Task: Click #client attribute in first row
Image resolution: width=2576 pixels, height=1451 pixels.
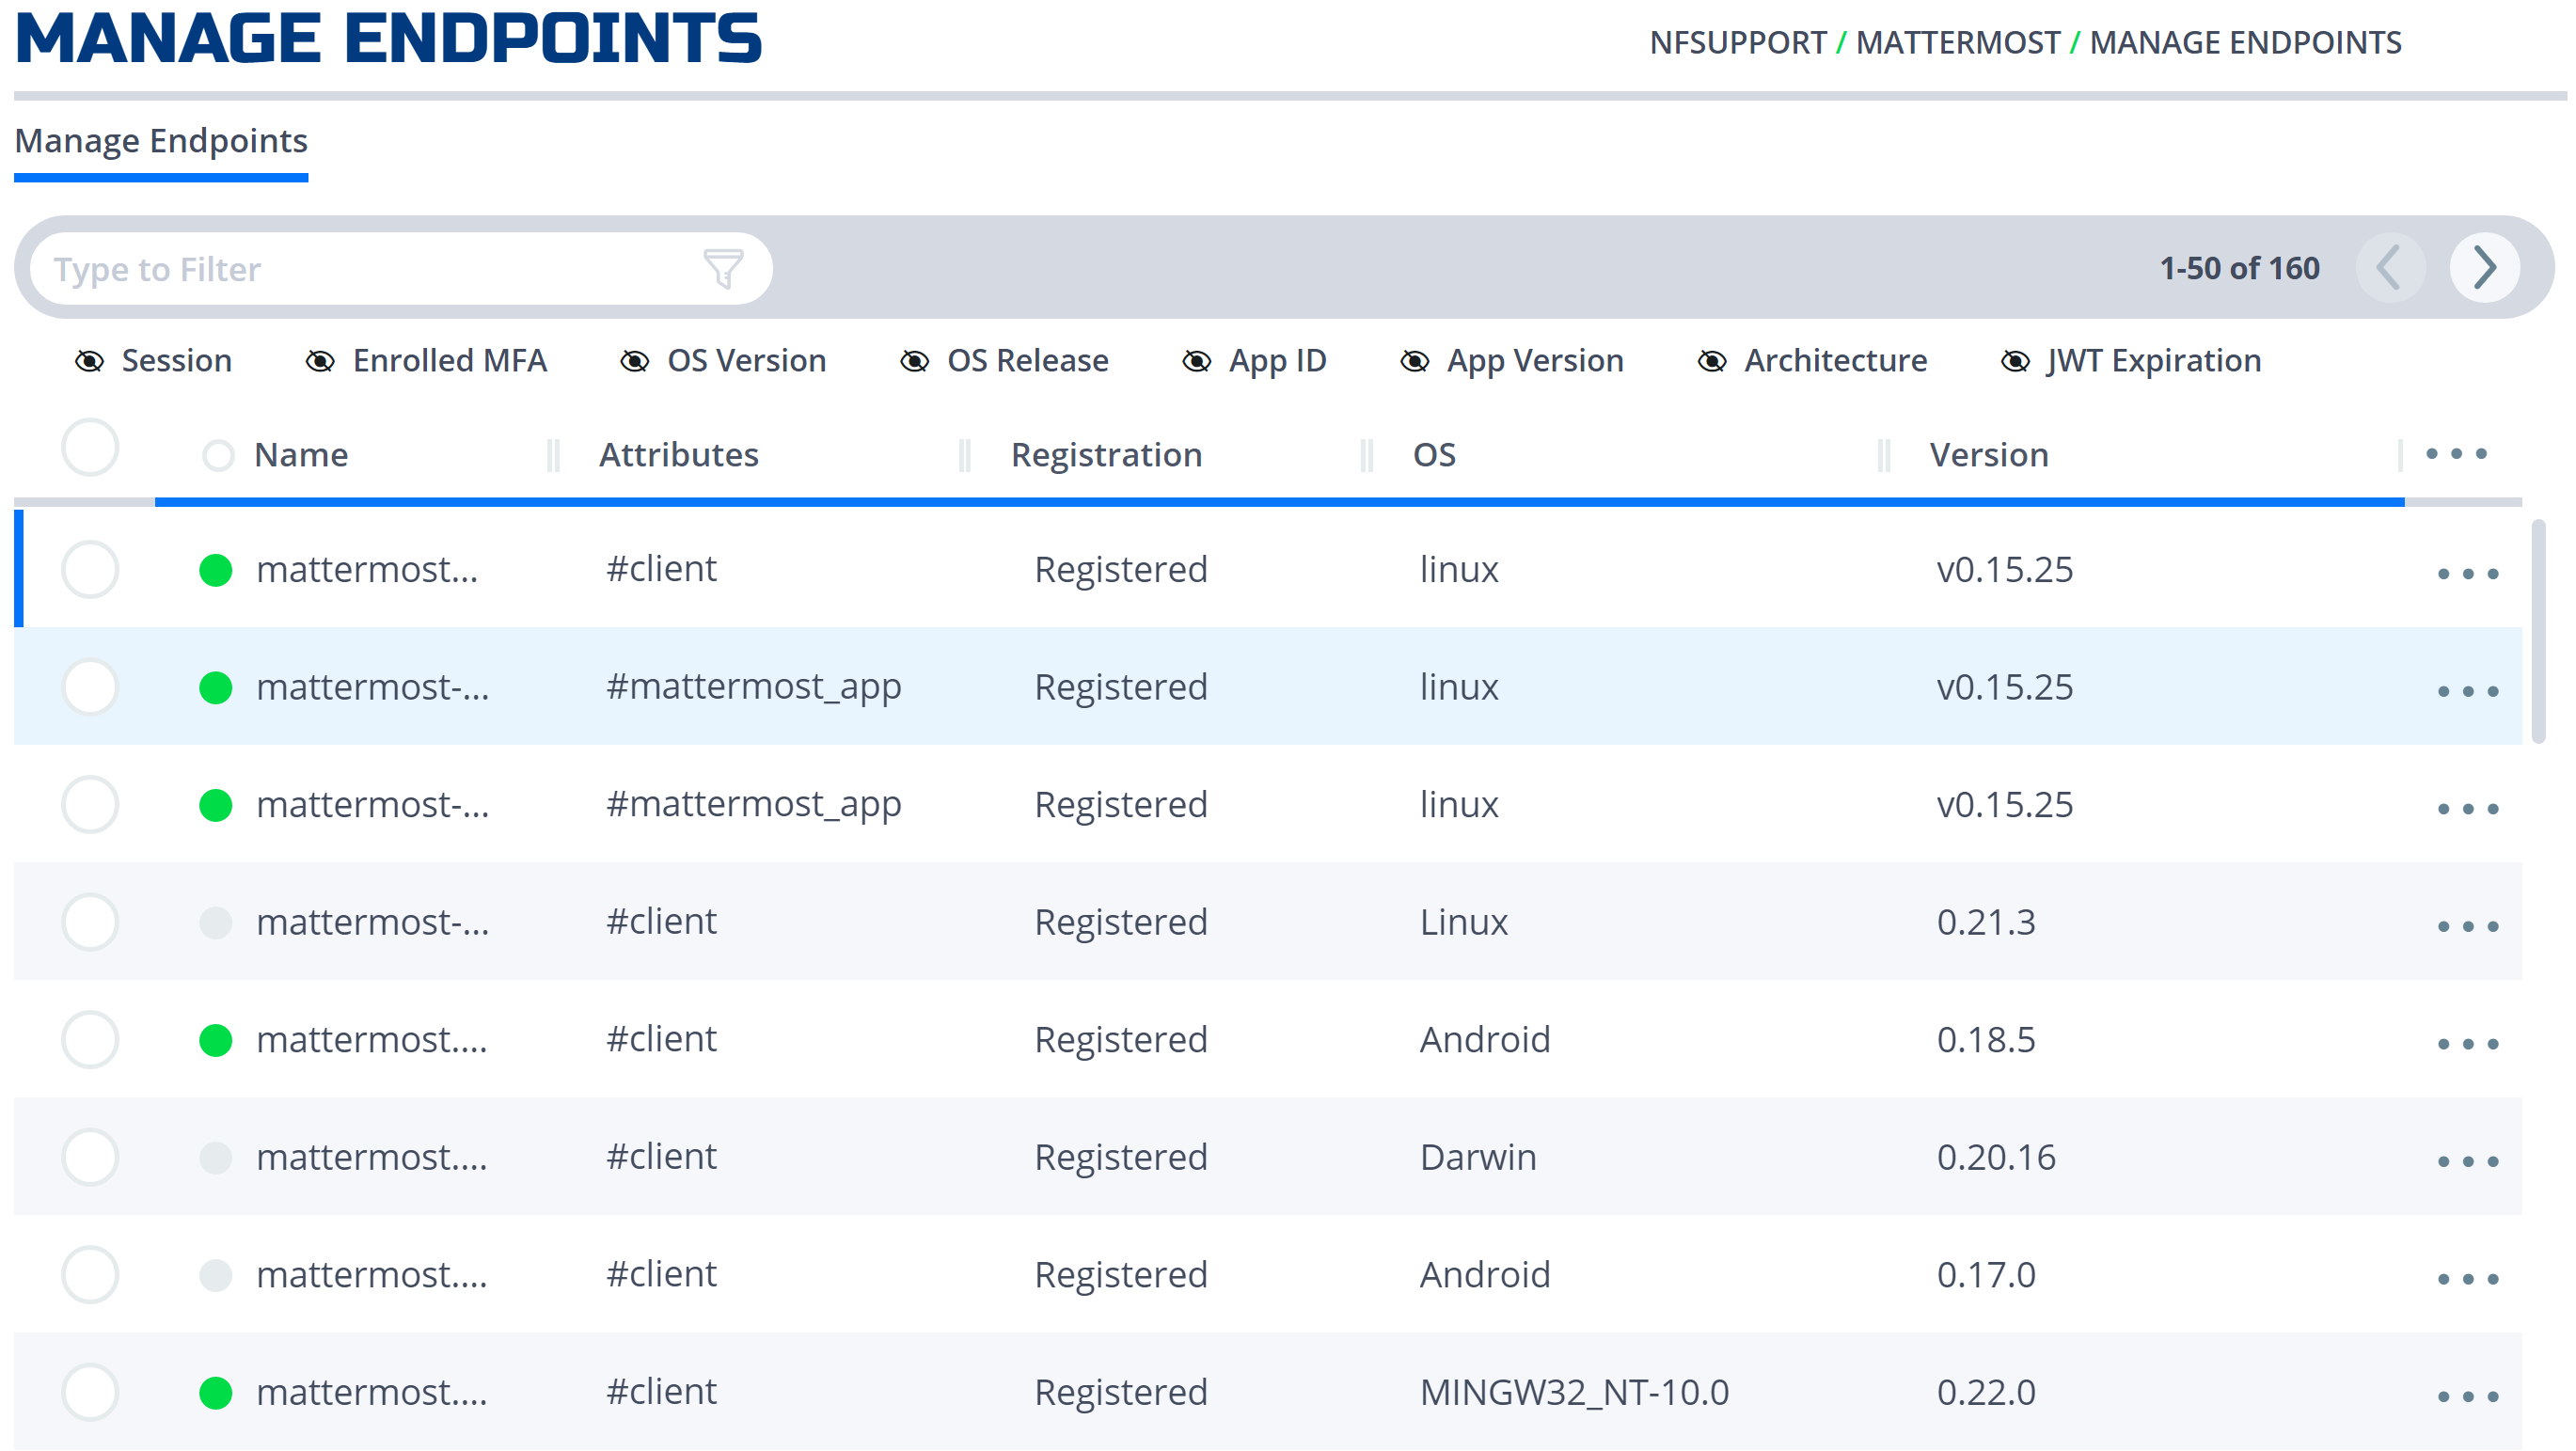Action: [661, 569]
